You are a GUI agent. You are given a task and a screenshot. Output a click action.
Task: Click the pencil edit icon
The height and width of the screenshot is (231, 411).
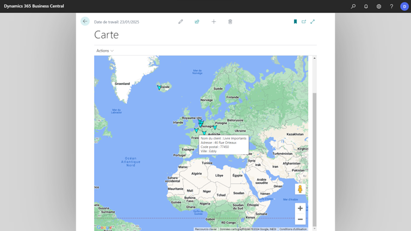click(180, 22)
